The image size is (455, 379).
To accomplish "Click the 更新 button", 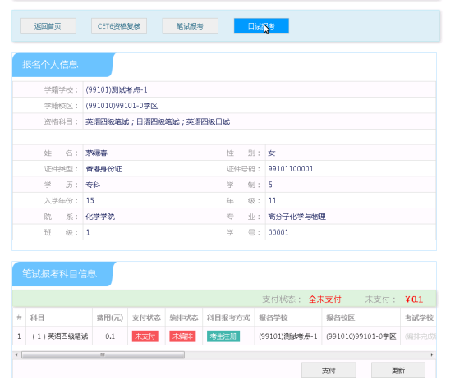I will (398, 370).
